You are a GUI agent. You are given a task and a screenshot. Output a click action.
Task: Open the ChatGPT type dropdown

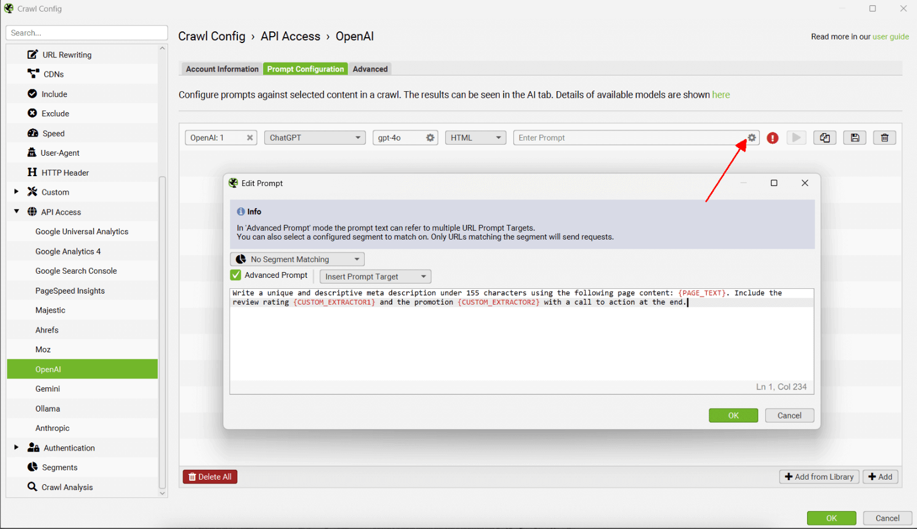point(315,138)
